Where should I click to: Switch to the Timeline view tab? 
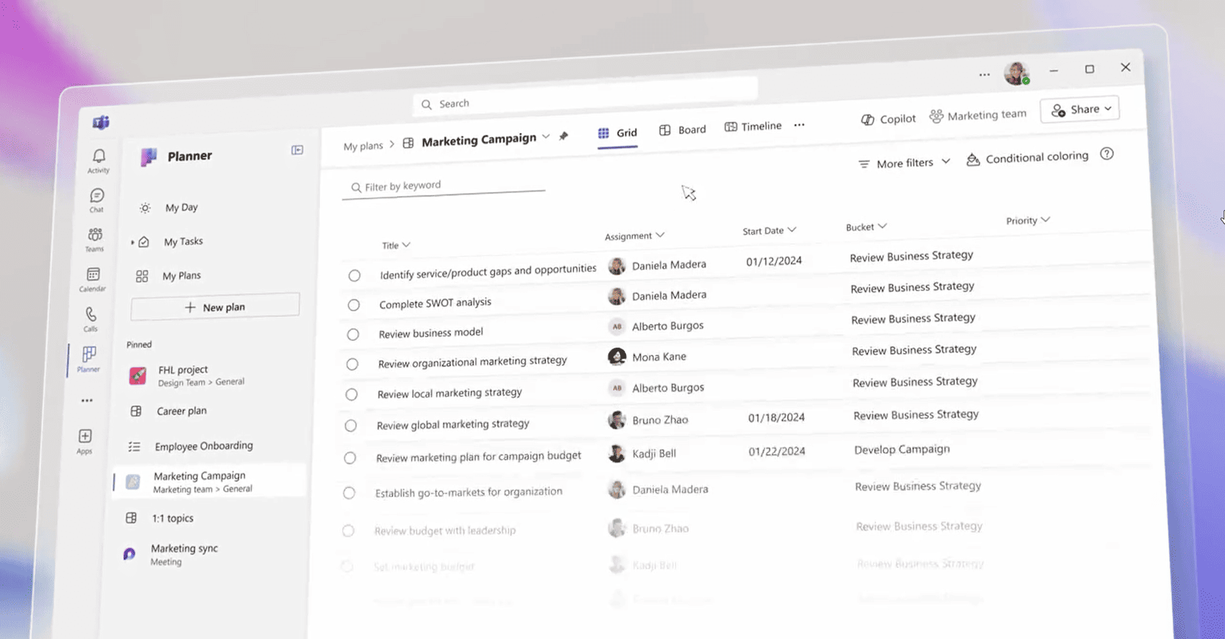pos(753,126)
